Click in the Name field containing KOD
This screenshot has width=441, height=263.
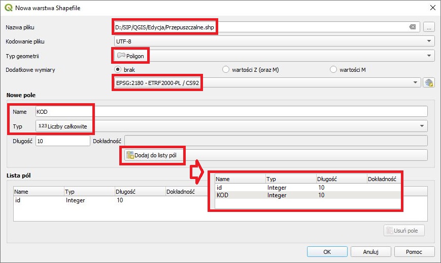point(231,111)
